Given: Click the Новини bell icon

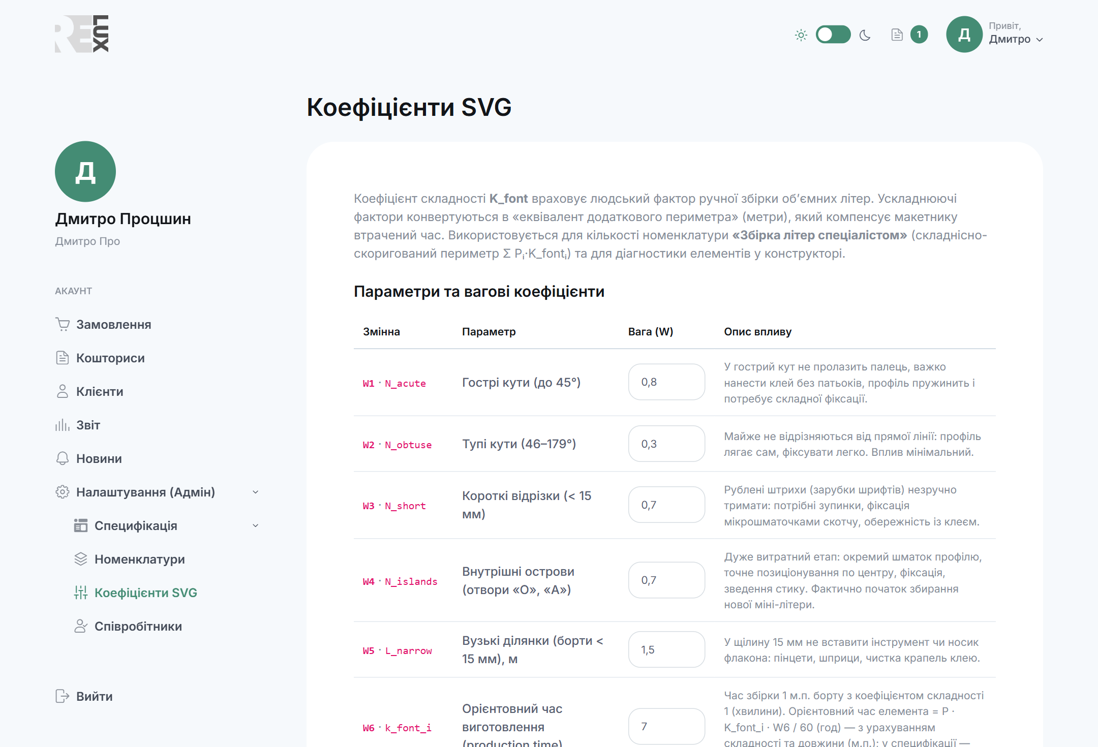Looking at the screenshot, I should point(63,458).
